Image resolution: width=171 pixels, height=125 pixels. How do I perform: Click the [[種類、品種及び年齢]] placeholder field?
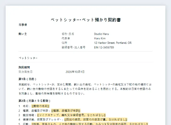click(x=66, y=111)
